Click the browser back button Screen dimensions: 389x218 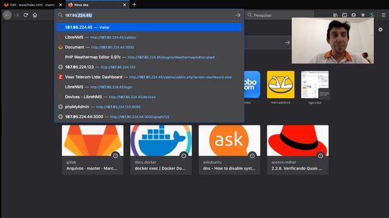tap(7, 15)
